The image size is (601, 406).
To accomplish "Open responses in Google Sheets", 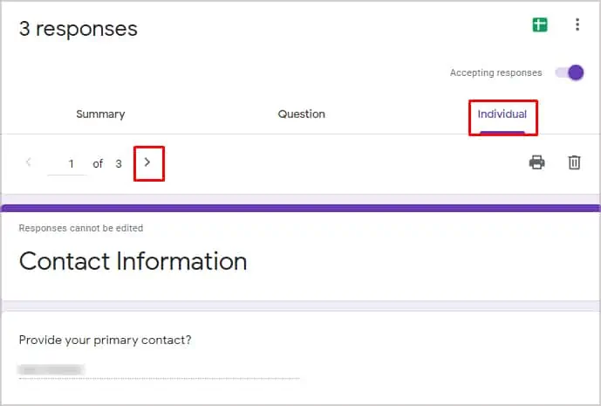I will pyautogui.click(x=540, y=25).
